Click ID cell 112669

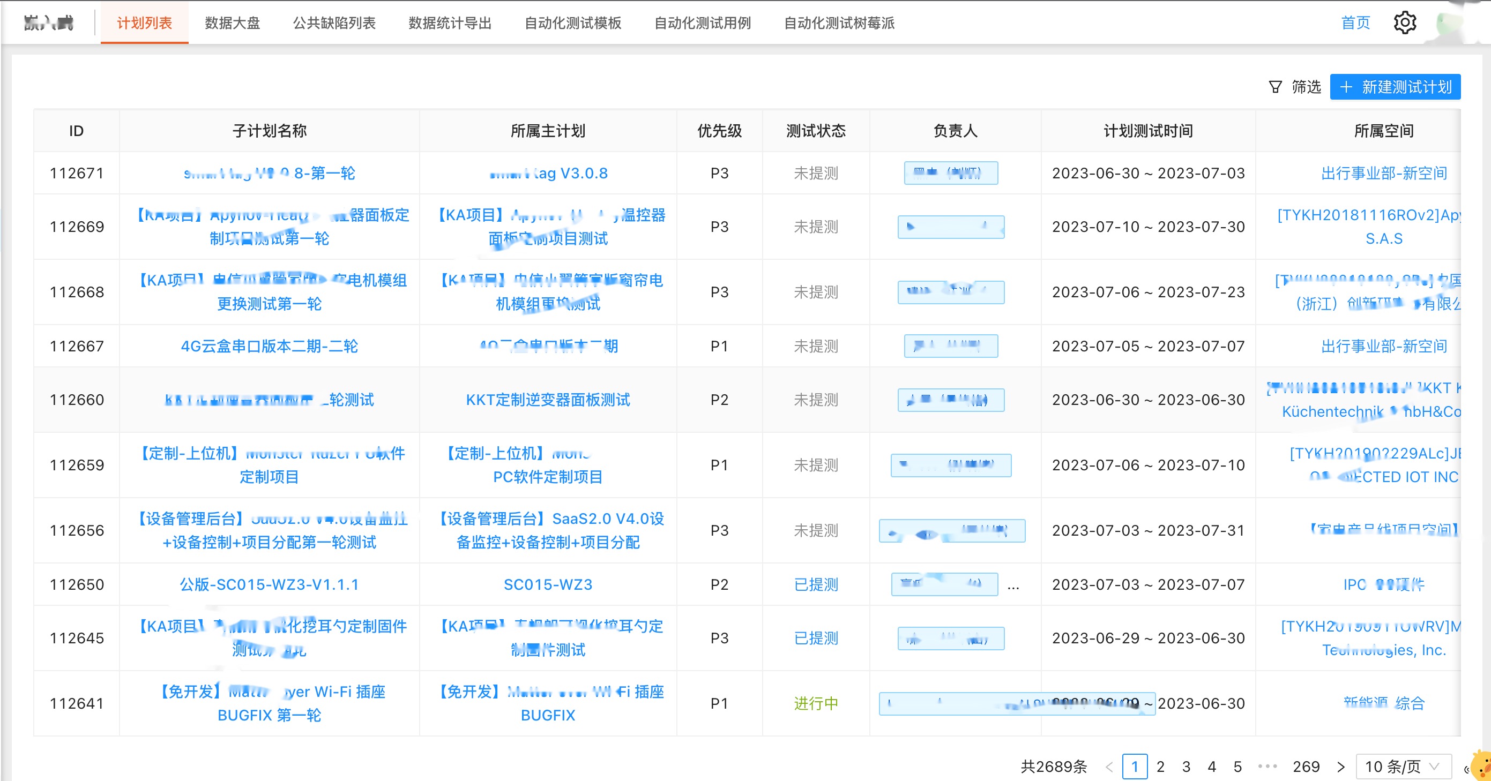(x=77, y=227)
